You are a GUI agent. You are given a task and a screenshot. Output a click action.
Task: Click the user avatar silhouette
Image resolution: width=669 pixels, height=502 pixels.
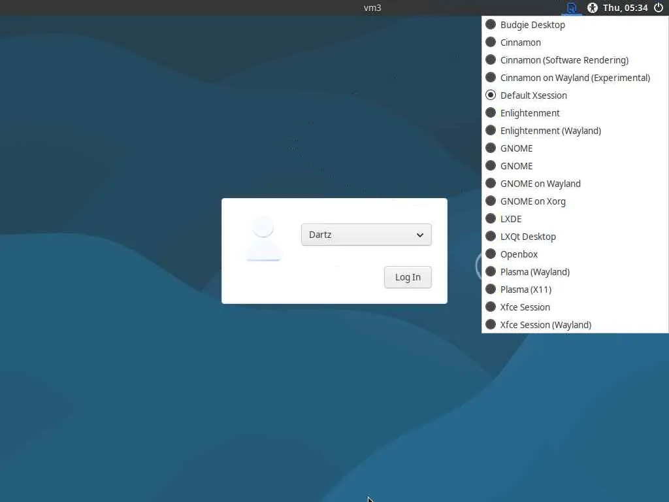point(264,238)
